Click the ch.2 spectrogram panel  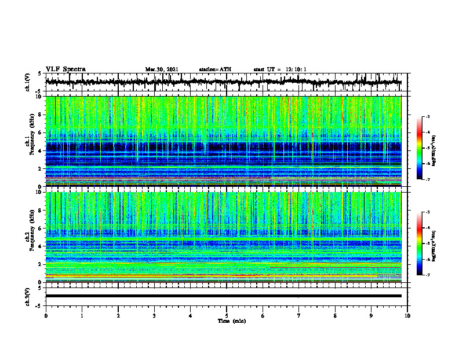[x=223, y=237]
